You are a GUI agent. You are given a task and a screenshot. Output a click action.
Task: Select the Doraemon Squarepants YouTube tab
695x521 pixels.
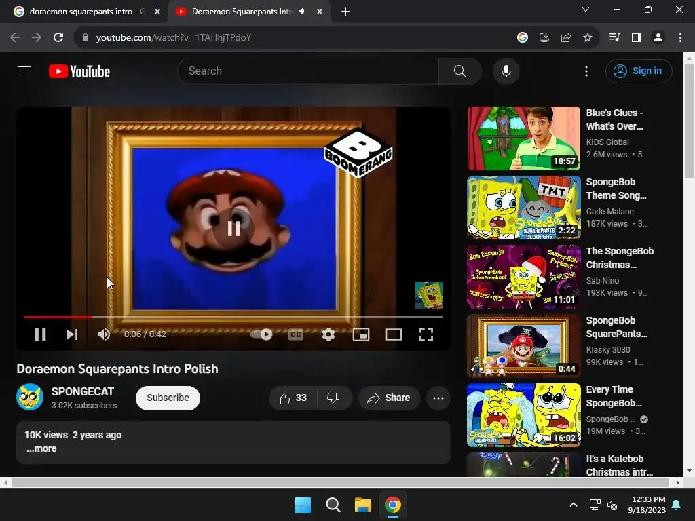coord(242,12)
